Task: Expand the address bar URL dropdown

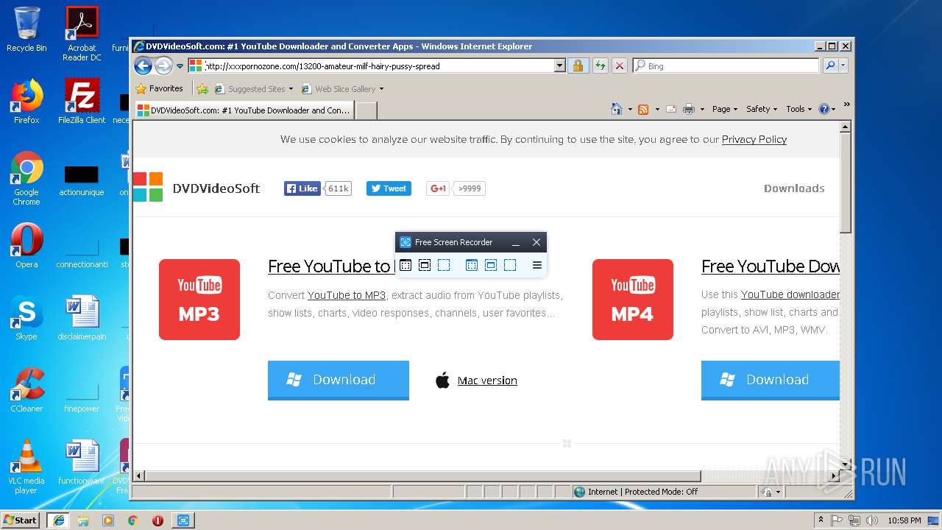Action: 559,66
